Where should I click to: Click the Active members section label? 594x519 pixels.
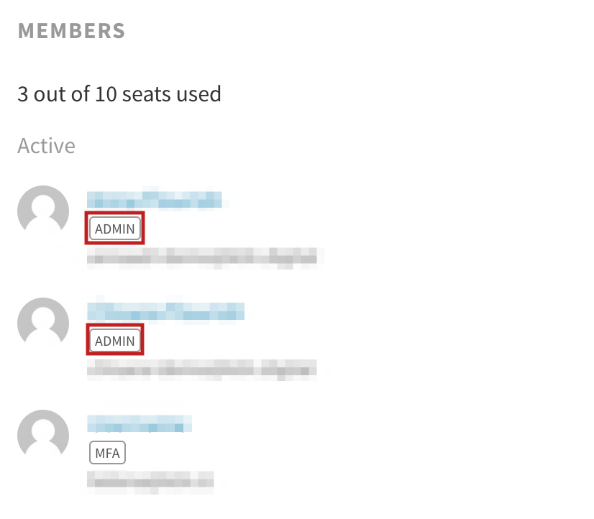pyautogui.click(x=46, y=146)
